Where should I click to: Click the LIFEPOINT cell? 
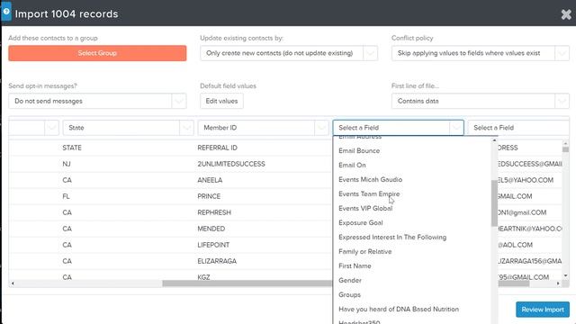click(x=213, y=245)
